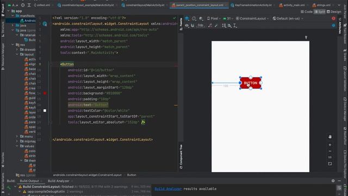
Task: Open the Pixel device dropdown
Action: (x=213, y=19)
